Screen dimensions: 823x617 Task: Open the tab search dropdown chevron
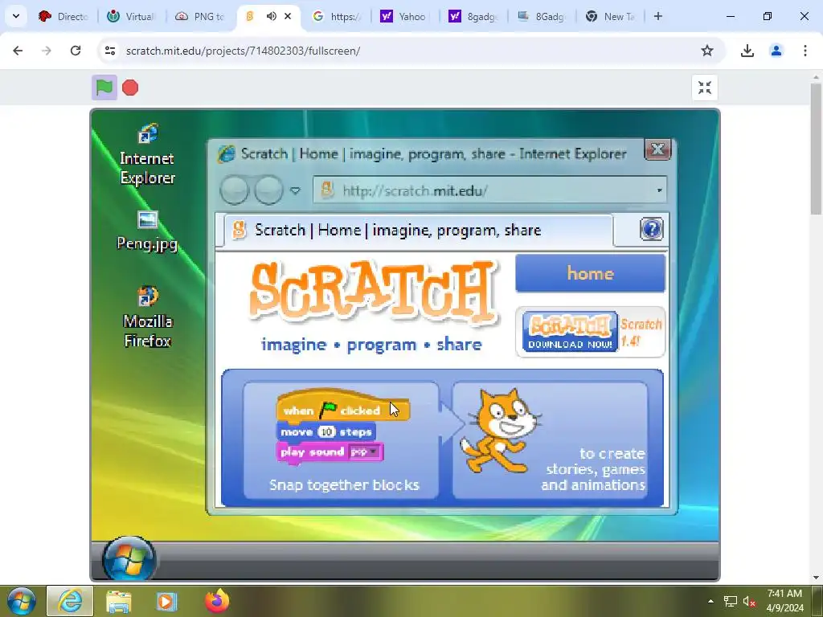(16, 16)
